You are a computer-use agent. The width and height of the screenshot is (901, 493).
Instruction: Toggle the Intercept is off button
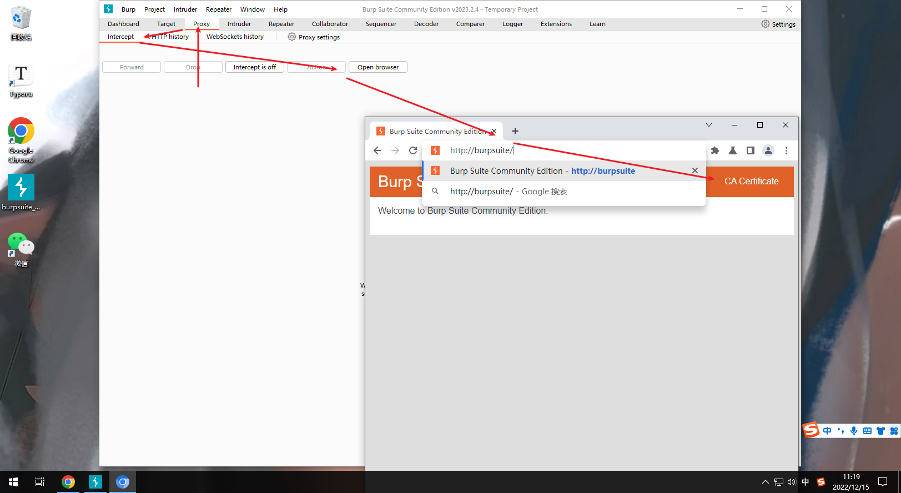(255, 67)
